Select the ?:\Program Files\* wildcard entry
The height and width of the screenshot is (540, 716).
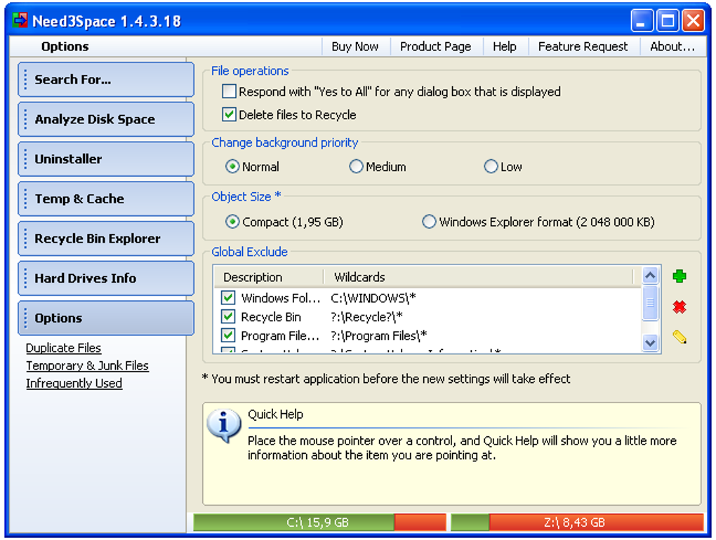coord(378,336)
